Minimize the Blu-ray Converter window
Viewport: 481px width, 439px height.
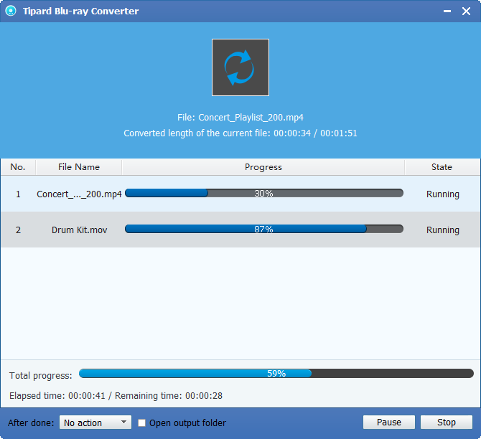pyautogui.click(x=447, y=11)
